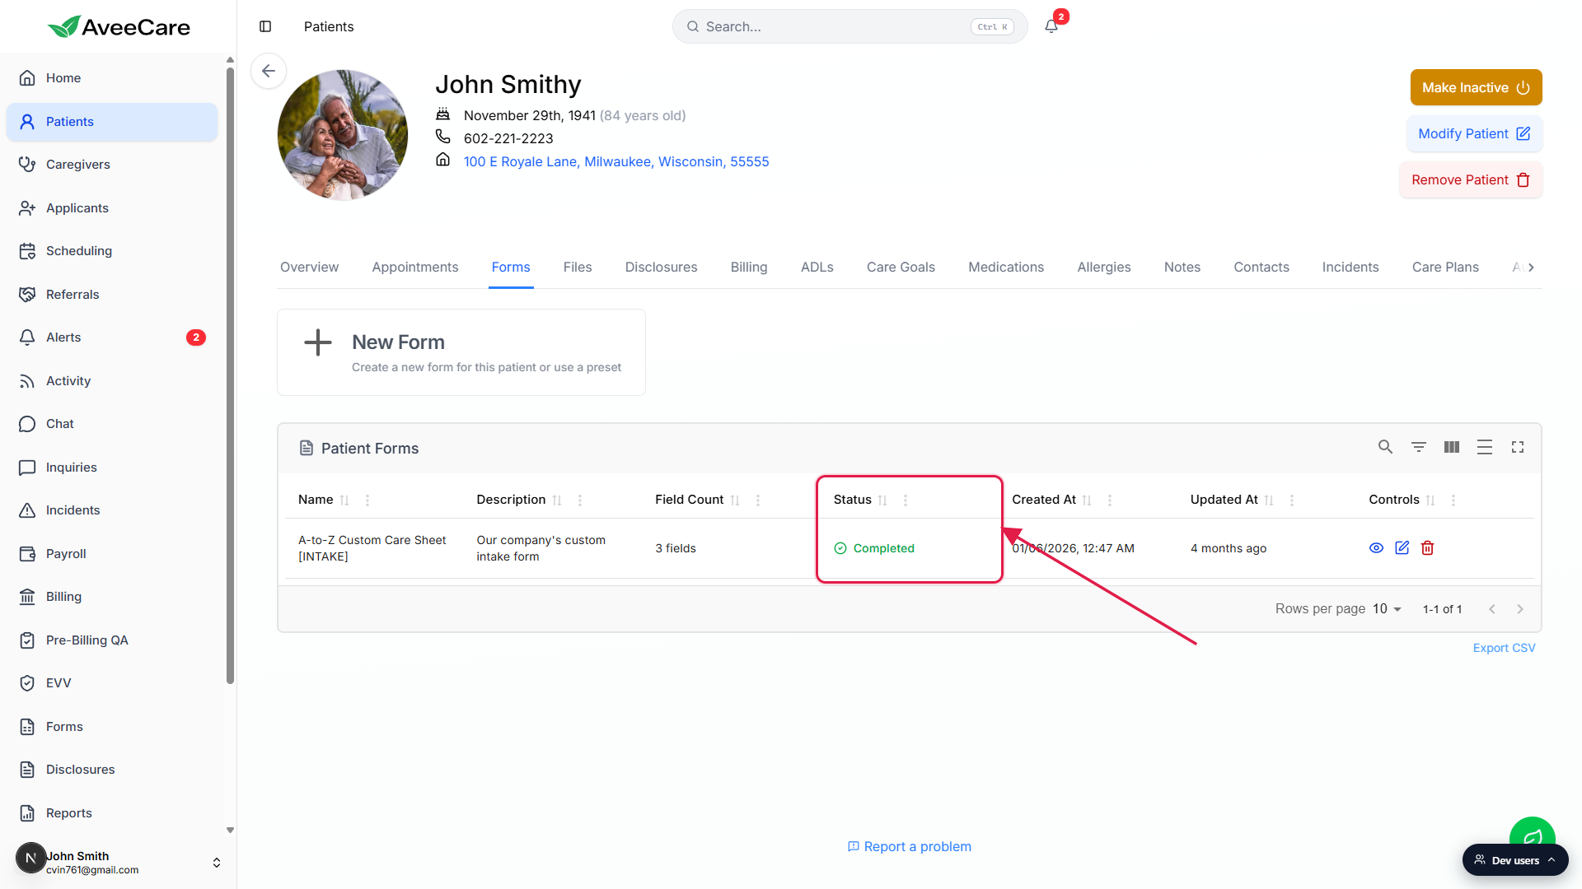Open the Files tab
This screenshot has height=889, width=1582.
pyautogui.click(x=578, y=268)
